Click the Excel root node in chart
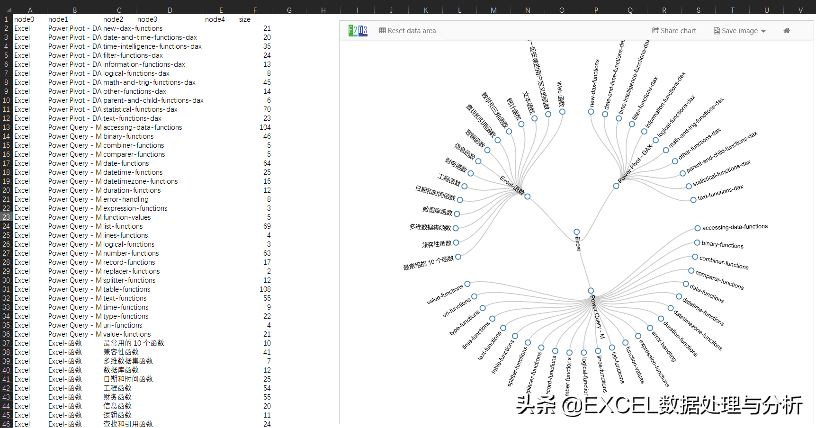This screenshot has height=428, width=816. pos(576,232)
